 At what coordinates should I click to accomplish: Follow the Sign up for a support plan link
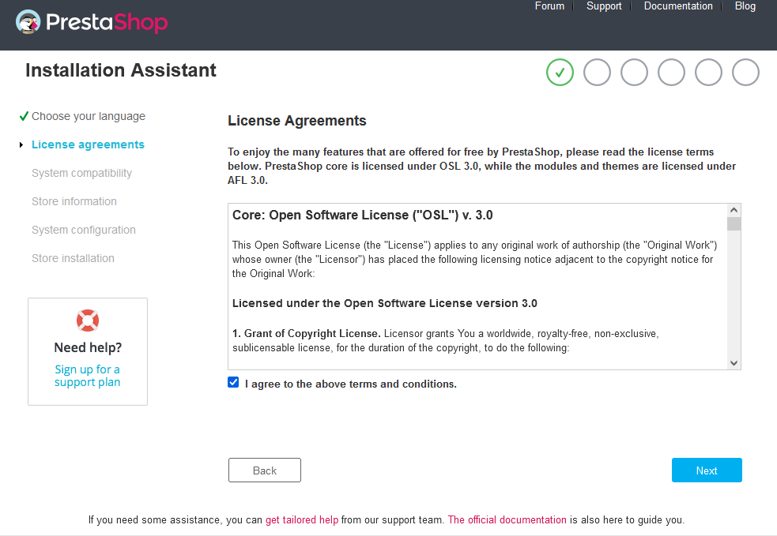87,376
